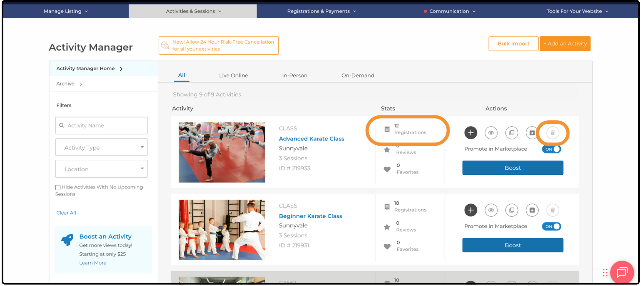Open the Advanced Karate Class link

pyautogui.click(x=312, y=139)
